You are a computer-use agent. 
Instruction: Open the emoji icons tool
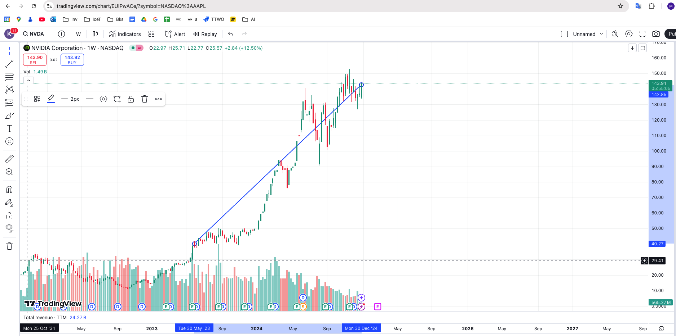[9, 141]
